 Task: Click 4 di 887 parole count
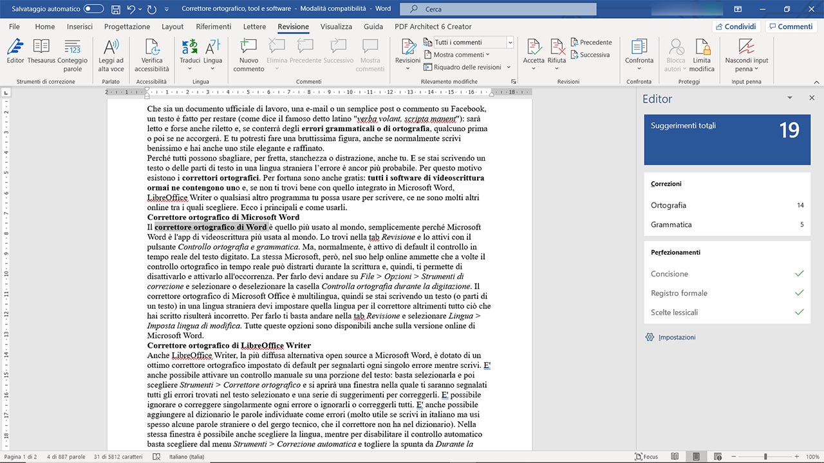point(66,457)
